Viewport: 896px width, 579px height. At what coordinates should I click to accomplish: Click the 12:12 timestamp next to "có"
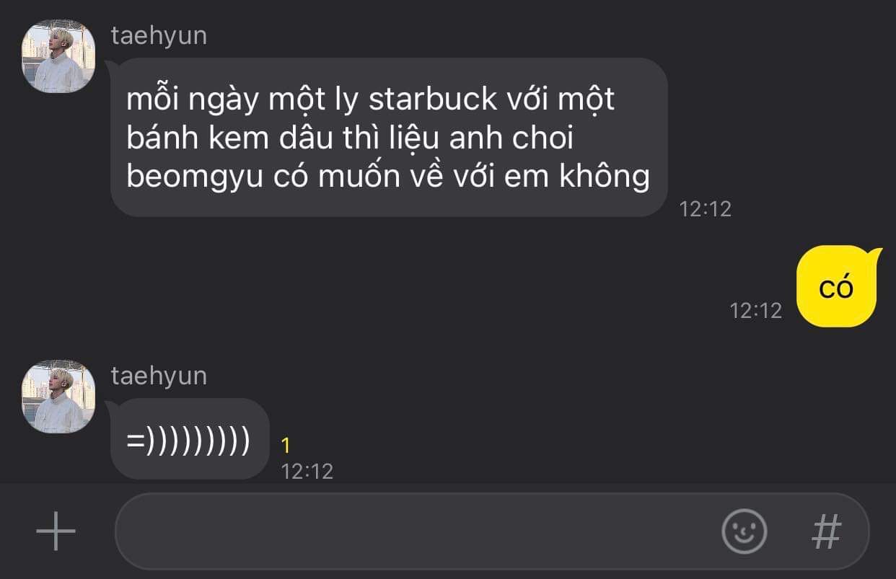pos(756,311)
